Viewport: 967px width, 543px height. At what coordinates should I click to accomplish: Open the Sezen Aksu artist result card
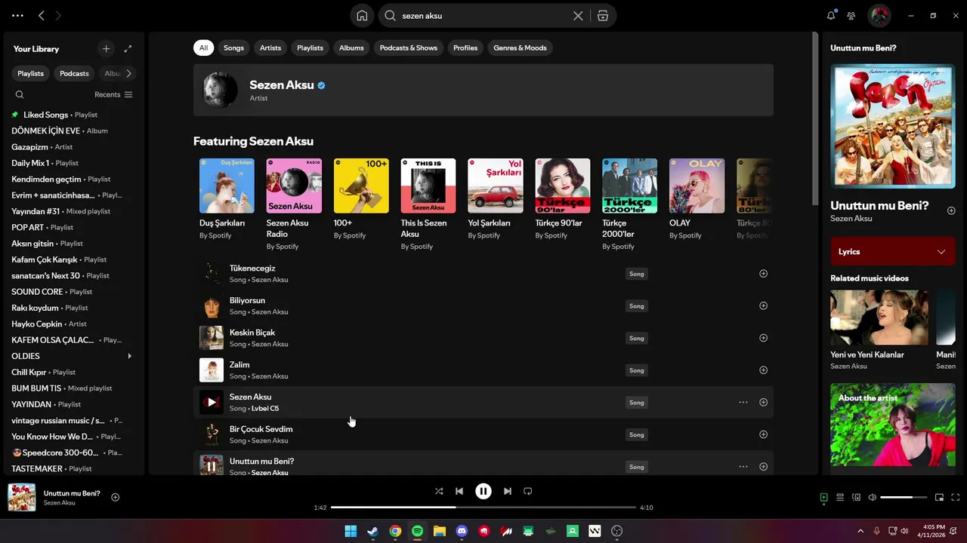(x=483, y=90)
